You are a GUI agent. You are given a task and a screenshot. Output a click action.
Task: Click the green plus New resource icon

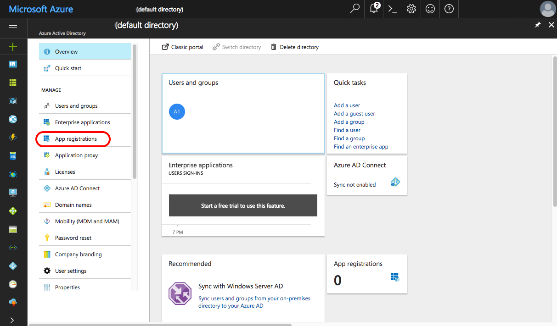click(x=13, y=47)
